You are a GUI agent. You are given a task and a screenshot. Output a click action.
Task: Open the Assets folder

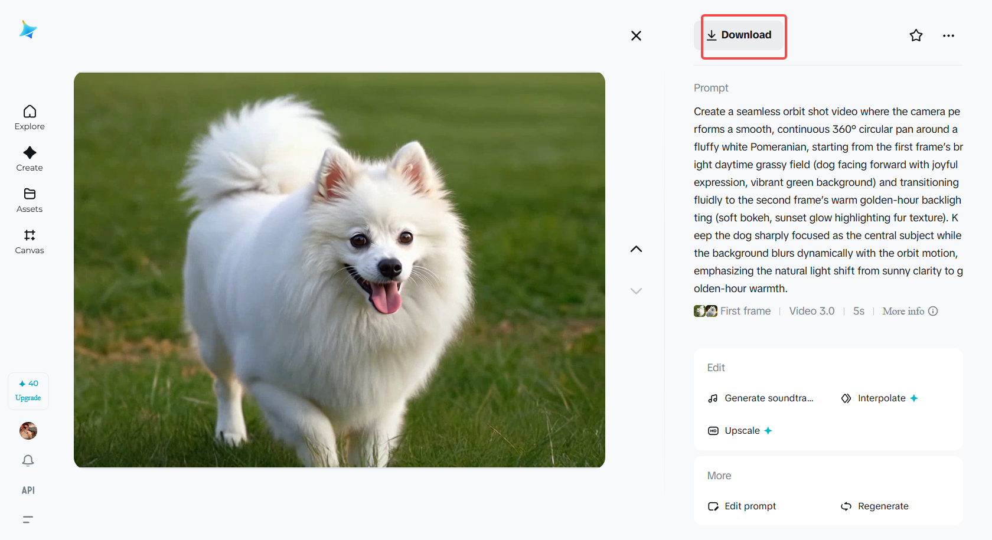coord(30,200)
